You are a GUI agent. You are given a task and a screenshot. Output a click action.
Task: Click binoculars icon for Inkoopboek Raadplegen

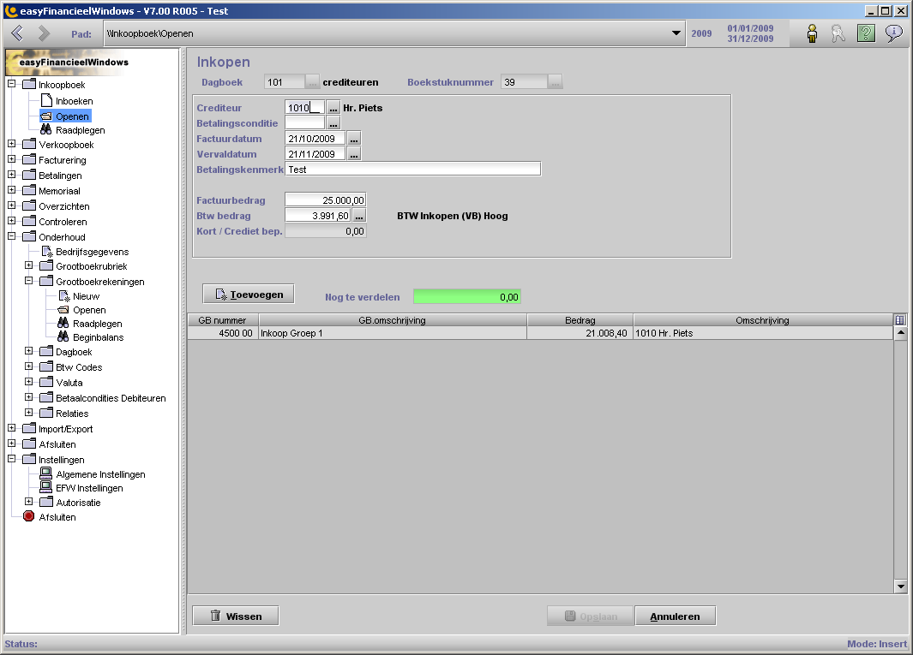[46, 130]
